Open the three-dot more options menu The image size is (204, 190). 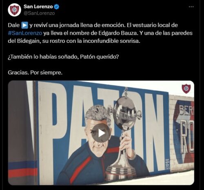tap(191, 7)
